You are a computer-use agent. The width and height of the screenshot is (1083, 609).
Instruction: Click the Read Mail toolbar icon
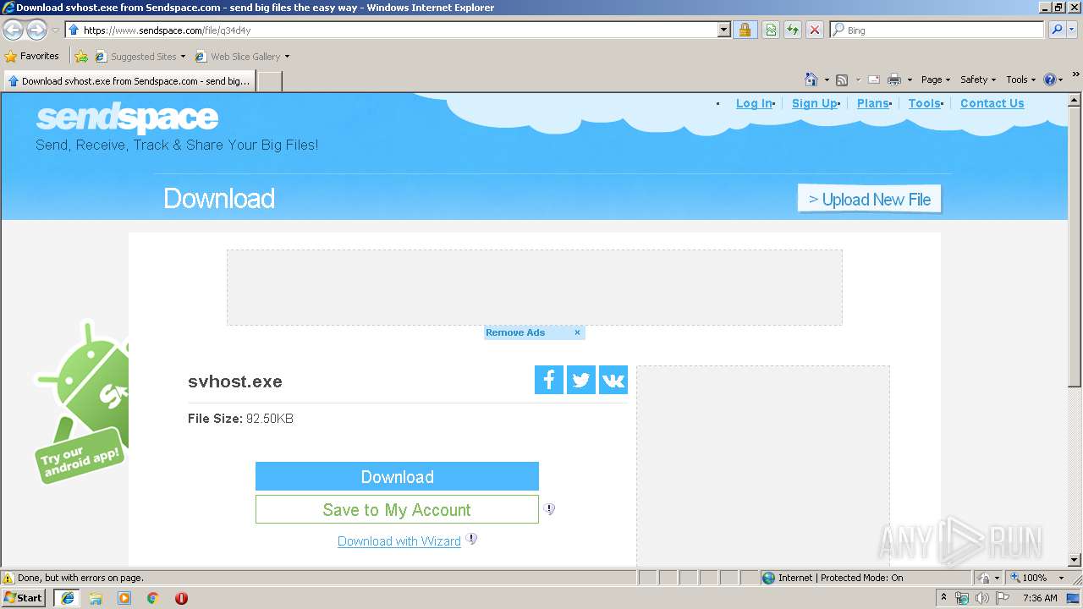pos(874,80)
